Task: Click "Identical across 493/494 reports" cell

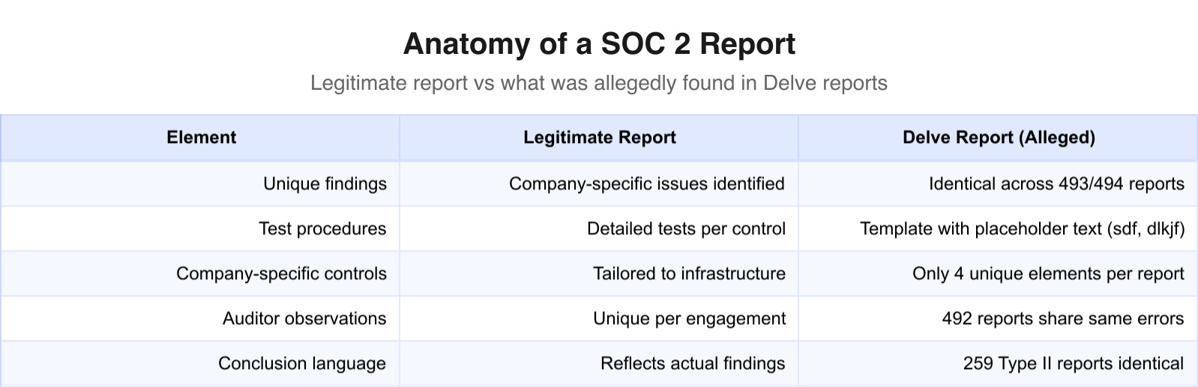Action: pos(1056,184)
